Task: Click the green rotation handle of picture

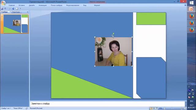Action: point(113,34)
